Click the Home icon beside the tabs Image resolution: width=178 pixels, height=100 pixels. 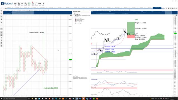pyautogui.click(x=5, y=8)
